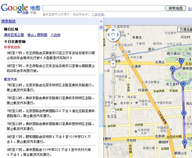Pan the map up with the arrow
192x158 pixels.
coord(113,30)
